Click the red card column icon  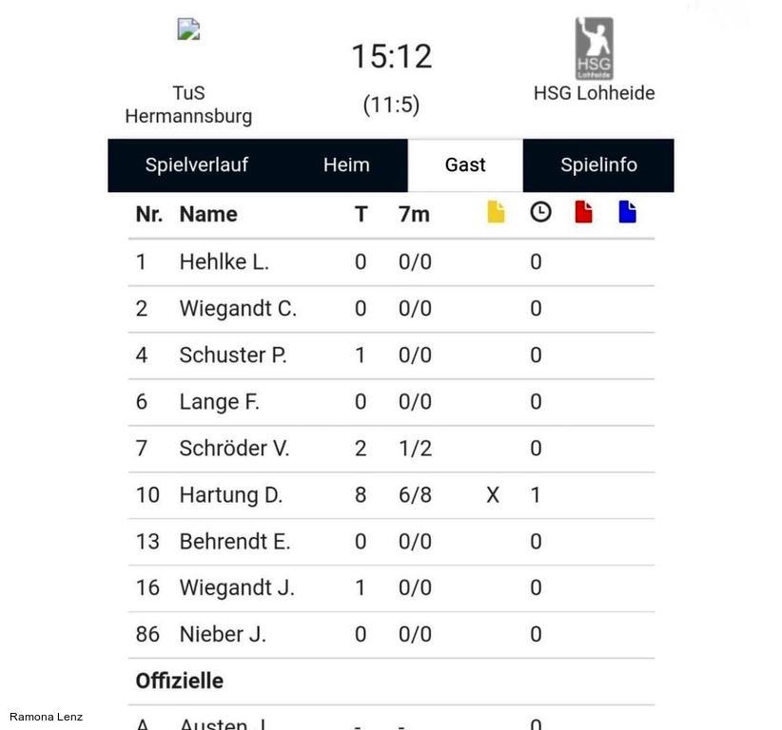(583, 212)
